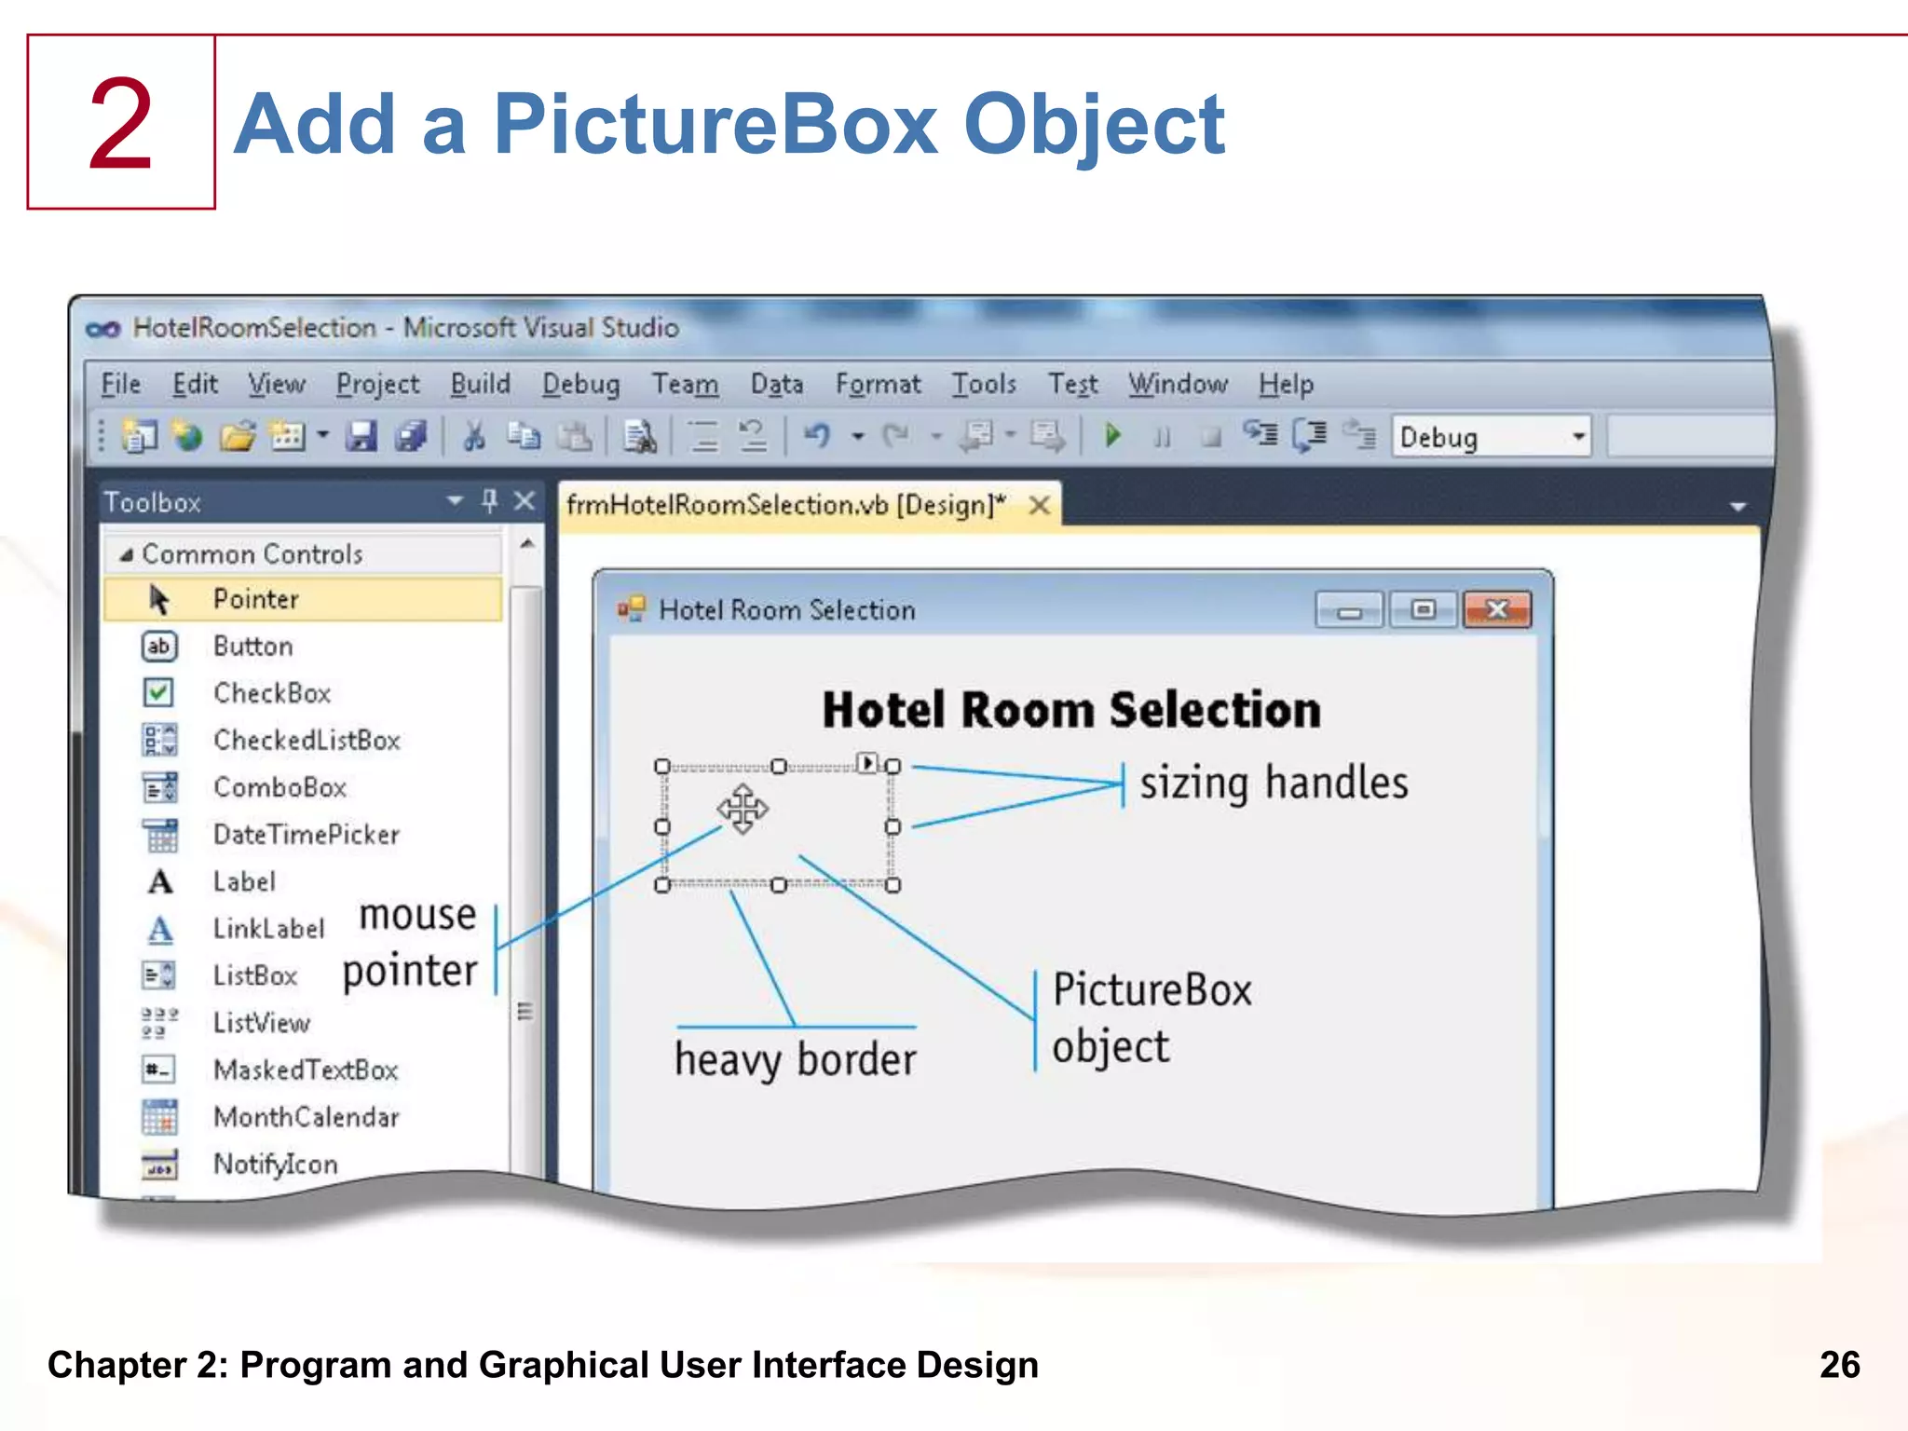Select the DateTimePicker control in Toolbox
Screen dimensions: 1908x1431
pyautogui.click(x=303, y=835)
